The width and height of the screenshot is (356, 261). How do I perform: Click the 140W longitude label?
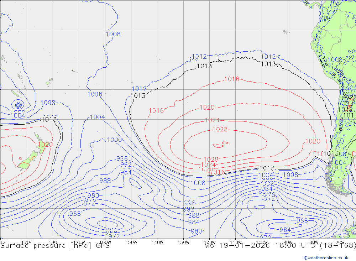pyautogui.click(x=157, y=242)
